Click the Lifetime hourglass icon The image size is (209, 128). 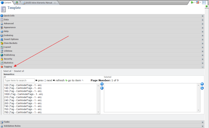(x=2, y=51)
